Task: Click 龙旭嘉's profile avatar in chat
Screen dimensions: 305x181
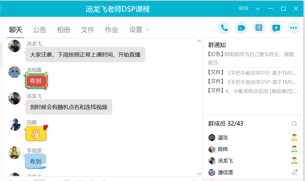Action: pos(15,72)
